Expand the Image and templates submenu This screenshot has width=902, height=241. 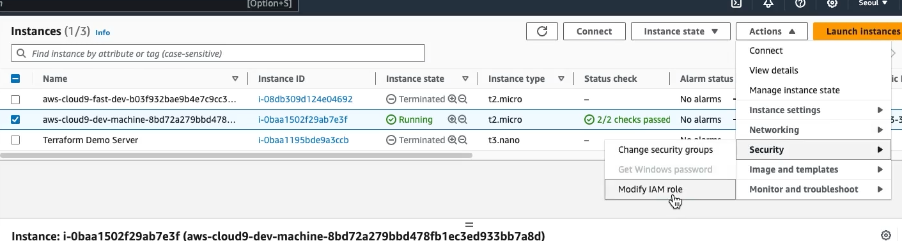tap(813, 169)
